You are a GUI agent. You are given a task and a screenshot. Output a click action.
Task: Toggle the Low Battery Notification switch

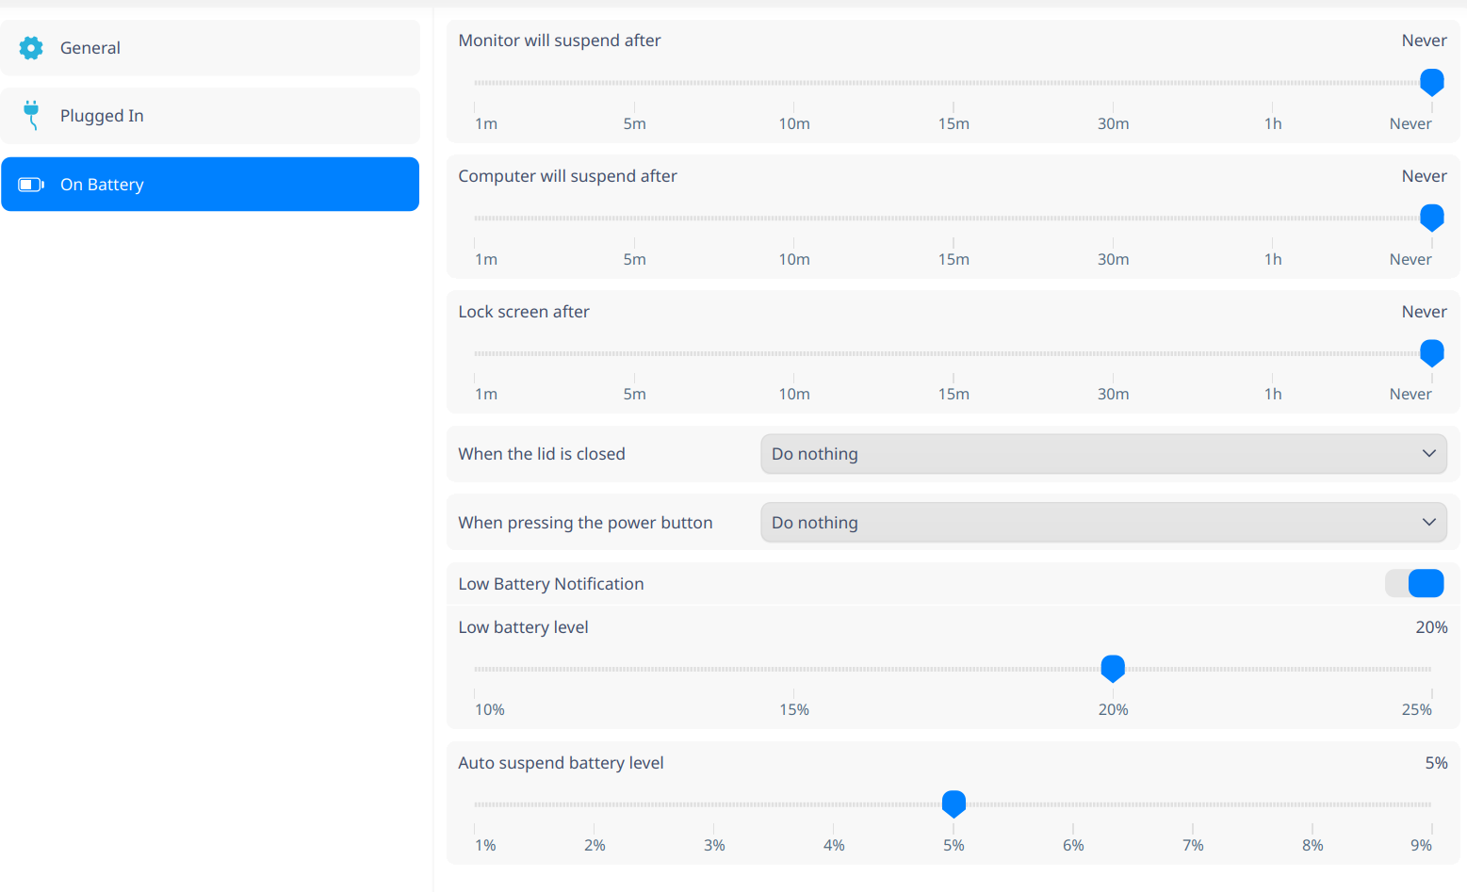1414,584
